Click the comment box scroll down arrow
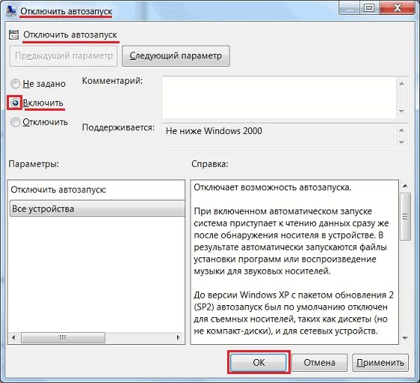The image size is (420, 383). click(x=401, y=111)
